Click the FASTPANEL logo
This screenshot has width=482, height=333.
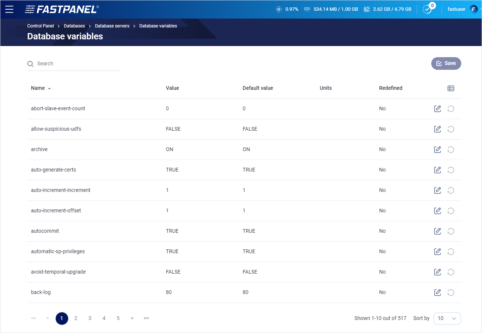tap(62, 9)
